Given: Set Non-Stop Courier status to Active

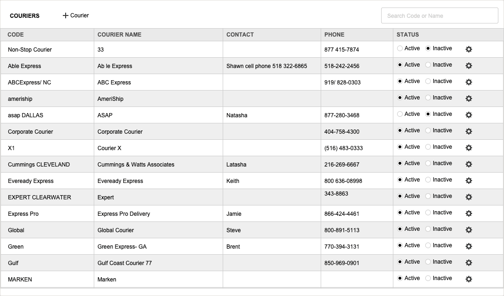Looking at the screenshot, I should tap(400, 48).
